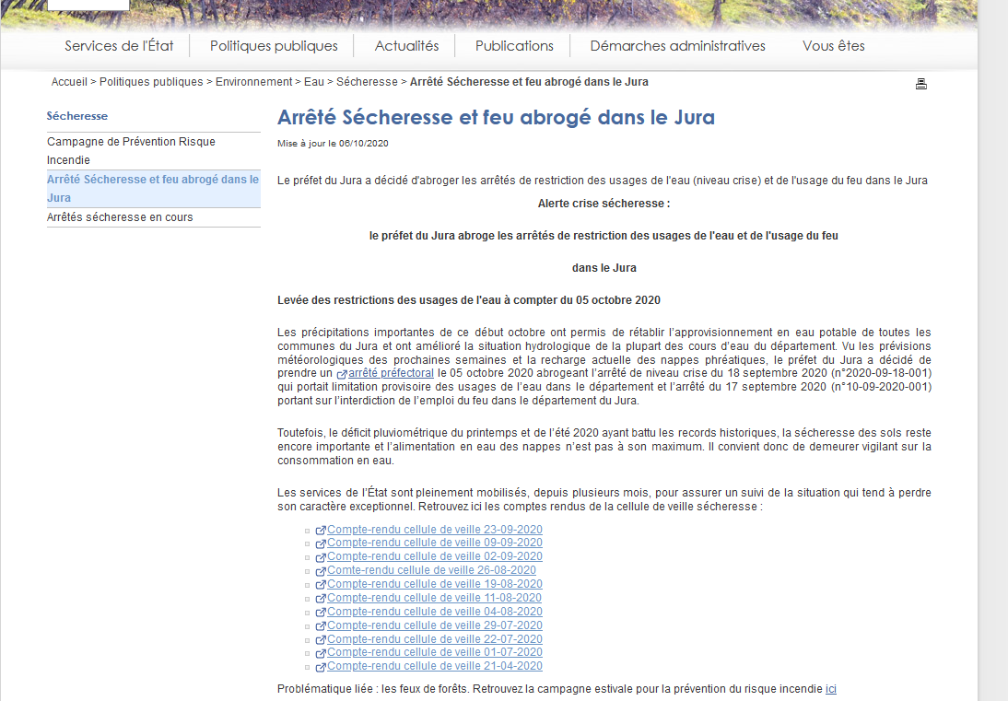Follow the 'ici' fire prevention campaign link
Image resolution: width=1008 pixels, height=701 pixels.
point(830,689)
